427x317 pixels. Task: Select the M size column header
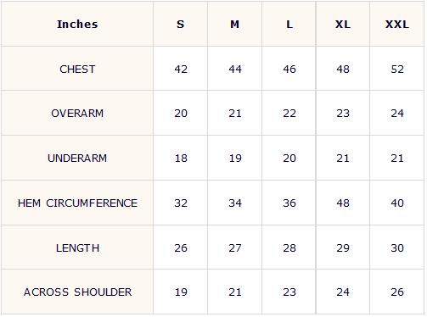tap(235, 25)
